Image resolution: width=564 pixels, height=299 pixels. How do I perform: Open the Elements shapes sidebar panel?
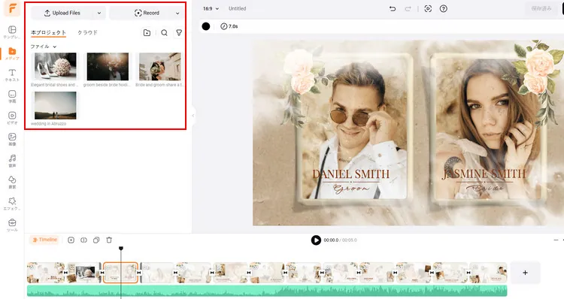pyautogui.click(x=12, y=182)
